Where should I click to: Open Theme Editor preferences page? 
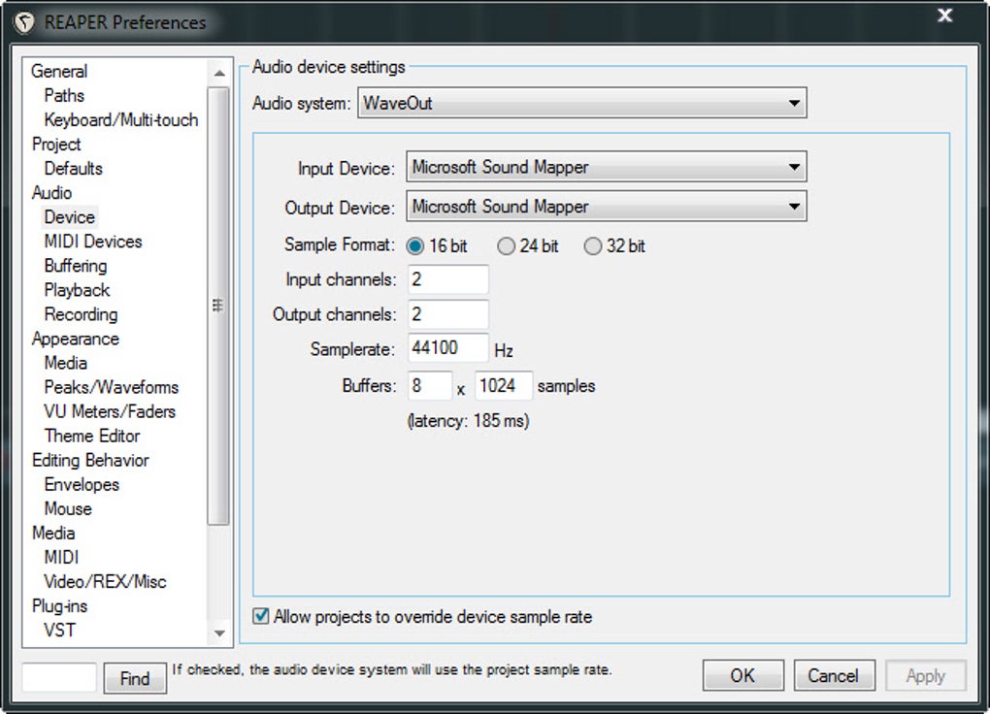click(92, 436)
